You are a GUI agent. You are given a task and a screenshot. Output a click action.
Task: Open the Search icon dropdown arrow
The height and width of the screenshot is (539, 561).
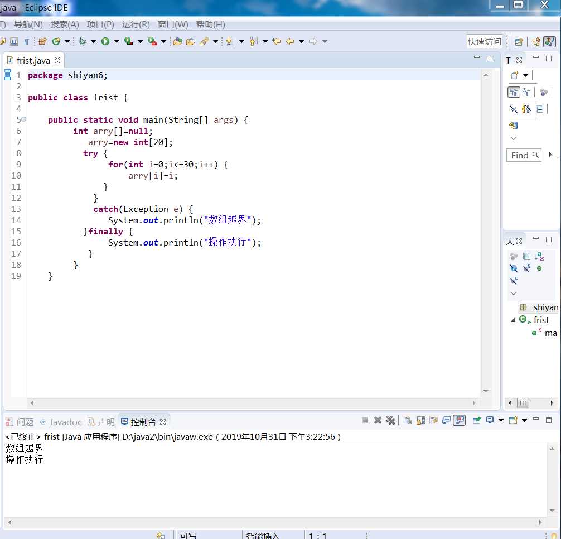coord(215,41)
